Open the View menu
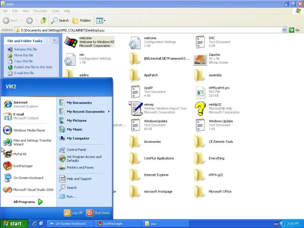The image size is (304, 228). tap(26, 11)
